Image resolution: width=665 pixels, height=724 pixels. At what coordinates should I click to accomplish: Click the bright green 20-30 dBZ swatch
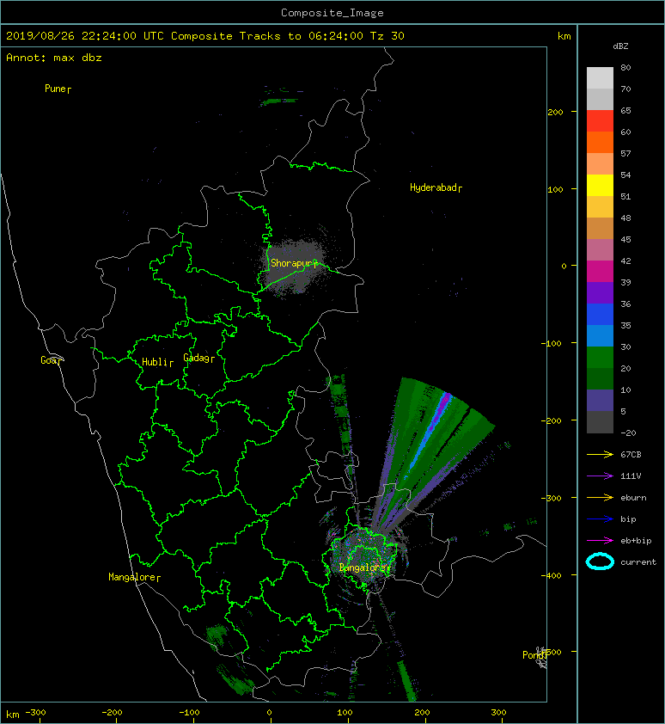click(x=600, y=358)
